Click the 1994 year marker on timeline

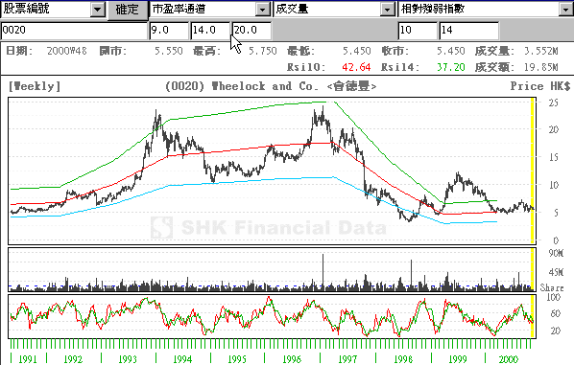click(182, 359)
